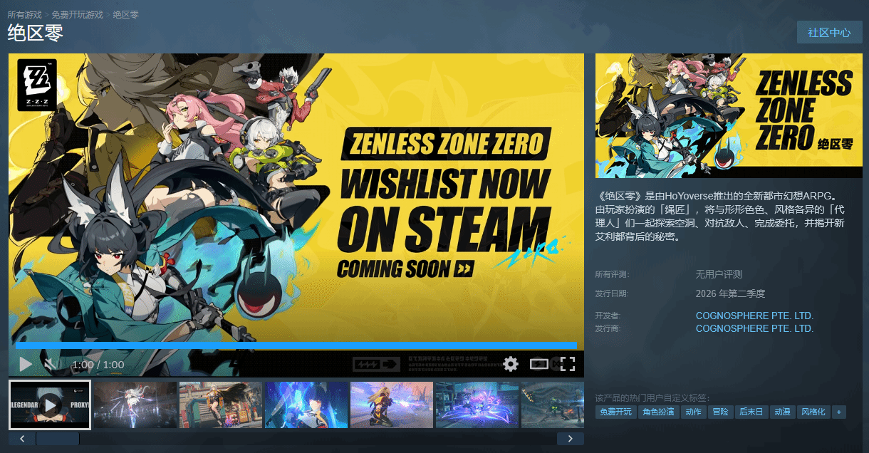Screen dimensions: 869x453
Task: Click the 无用户评测 review summary text
Action: coord(719,274)
